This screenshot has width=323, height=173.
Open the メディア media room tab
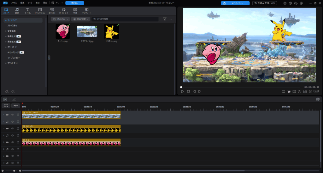pyautogui.click(x=6, y=11)
